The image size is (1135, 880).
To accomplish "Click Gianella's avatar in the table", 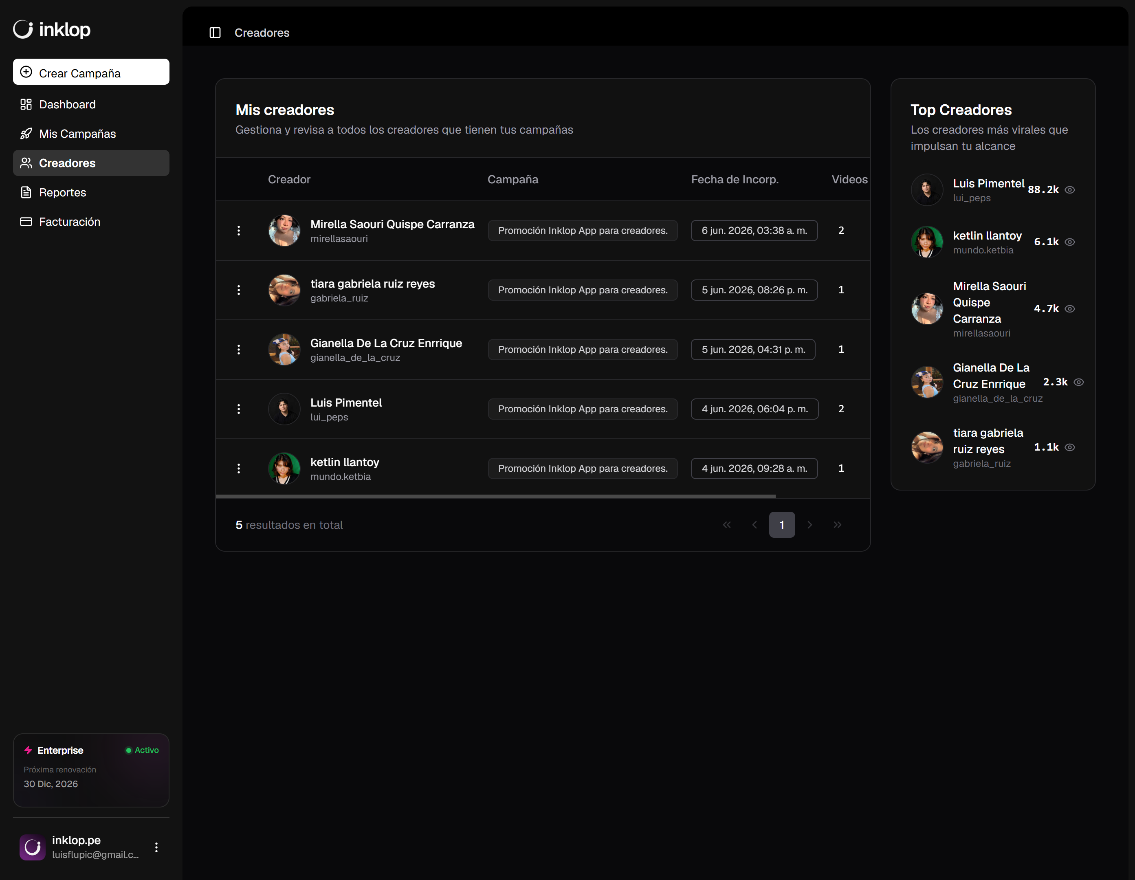I will point(284,349).
